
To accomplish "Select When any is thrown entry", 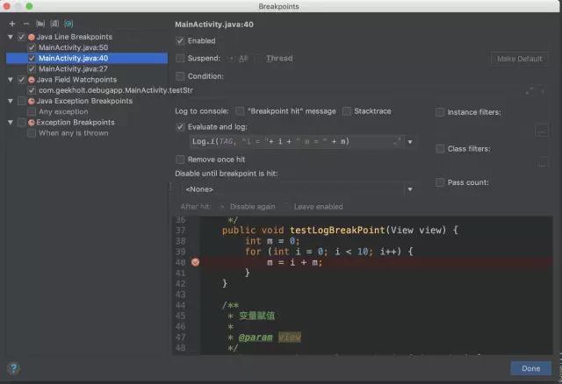I will (x=74, y=133).
